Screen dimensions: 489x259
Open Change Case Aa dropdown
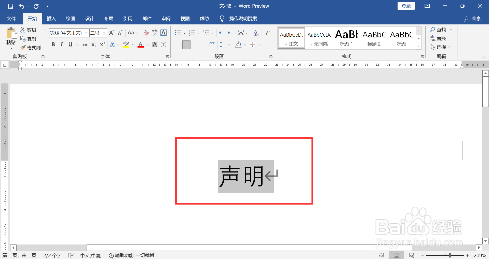133,33
